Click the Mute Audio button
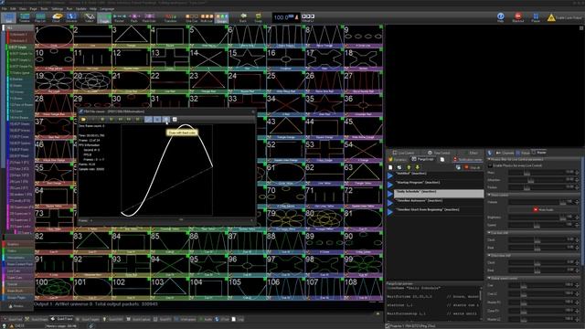This screenshot has height=329, width=585. [544, 209]
